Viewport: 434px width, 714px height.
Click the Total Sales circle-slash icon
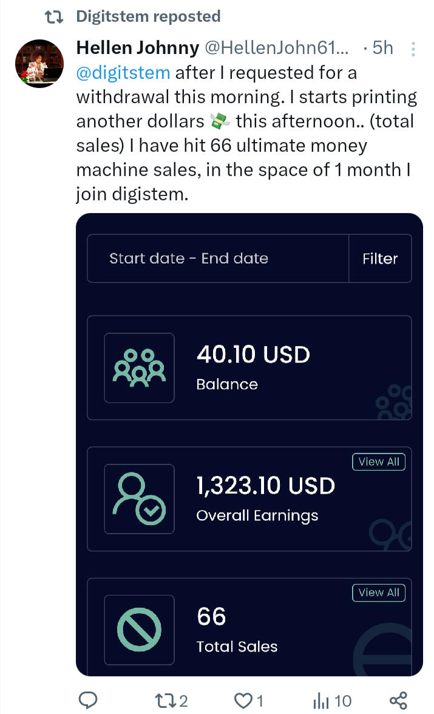point(139,630)
